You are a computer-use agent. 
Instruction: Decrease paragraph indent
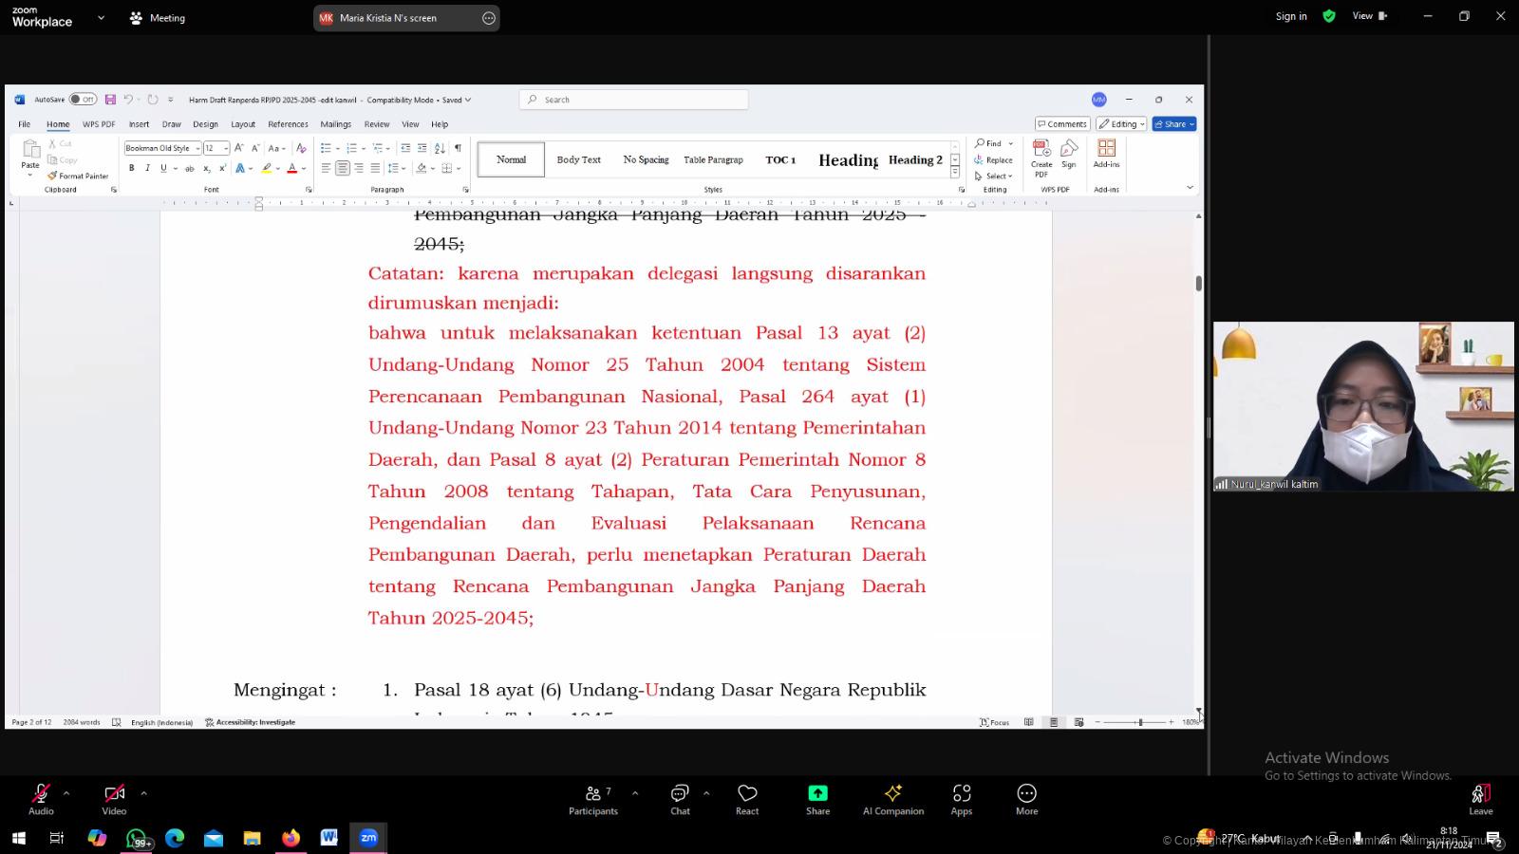405,148
